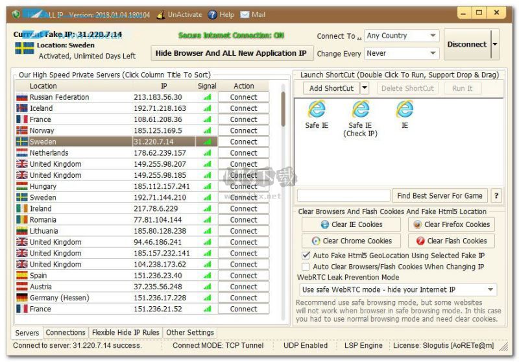Click the question mark help button
This screenshot has width=519, height=362.
tap(496, 196)
